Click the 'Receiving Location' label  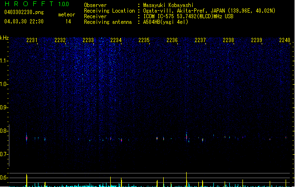click(x=109, y=11)
